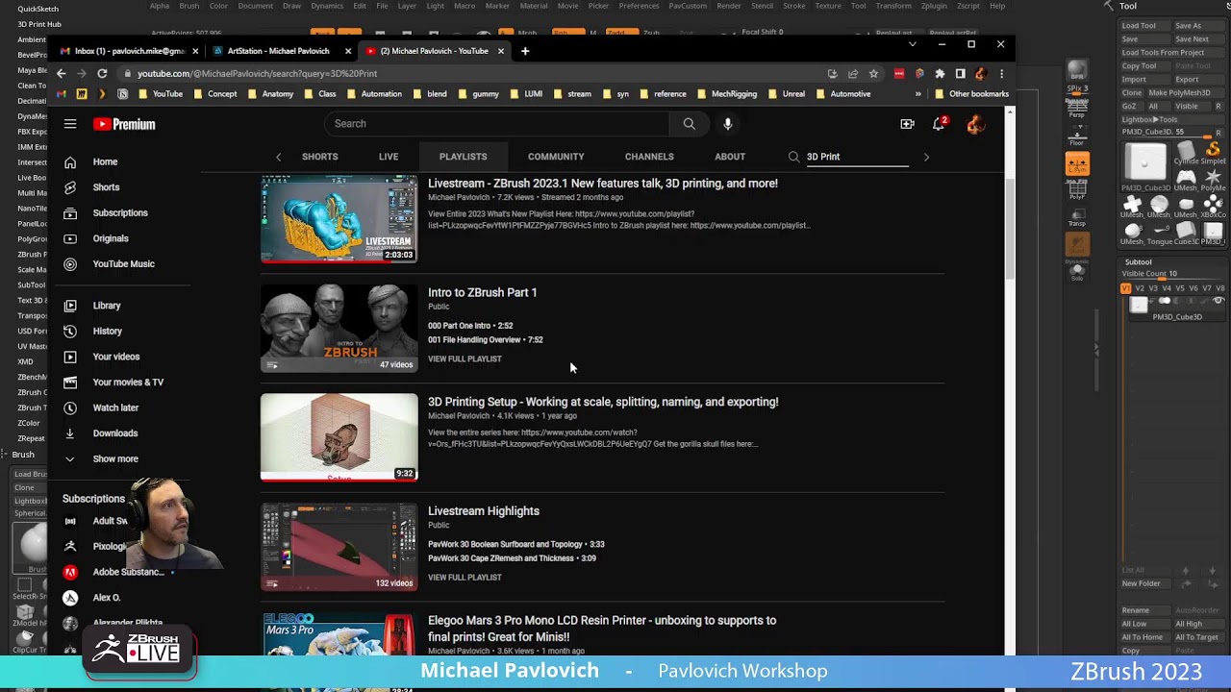1231x692 pixels.
Task: Click the channel search magnifier icon
Action: click(x=793, y=157)
